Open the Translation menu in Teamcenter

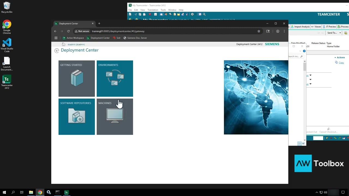(153, 10)
